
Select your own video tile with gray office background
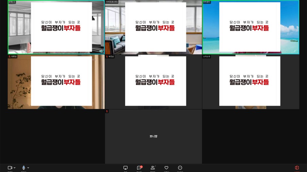[56, 27]
